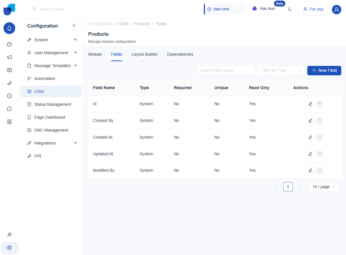Delete the Created By field

click(320, 121)
